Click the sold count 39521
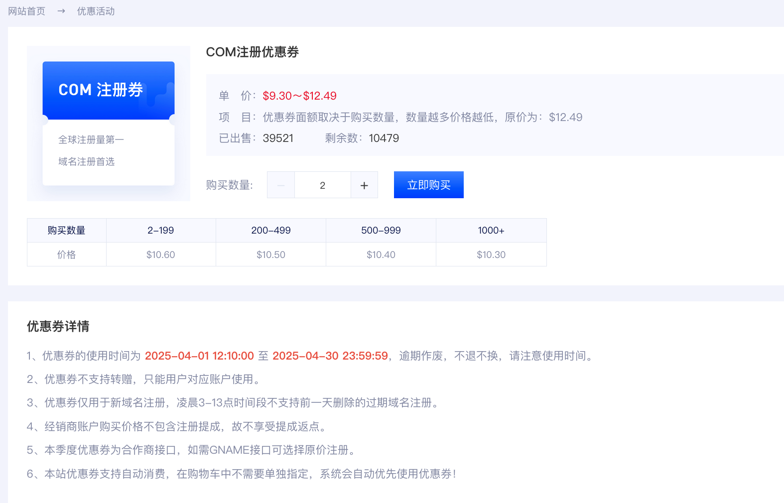 (278, 138)
